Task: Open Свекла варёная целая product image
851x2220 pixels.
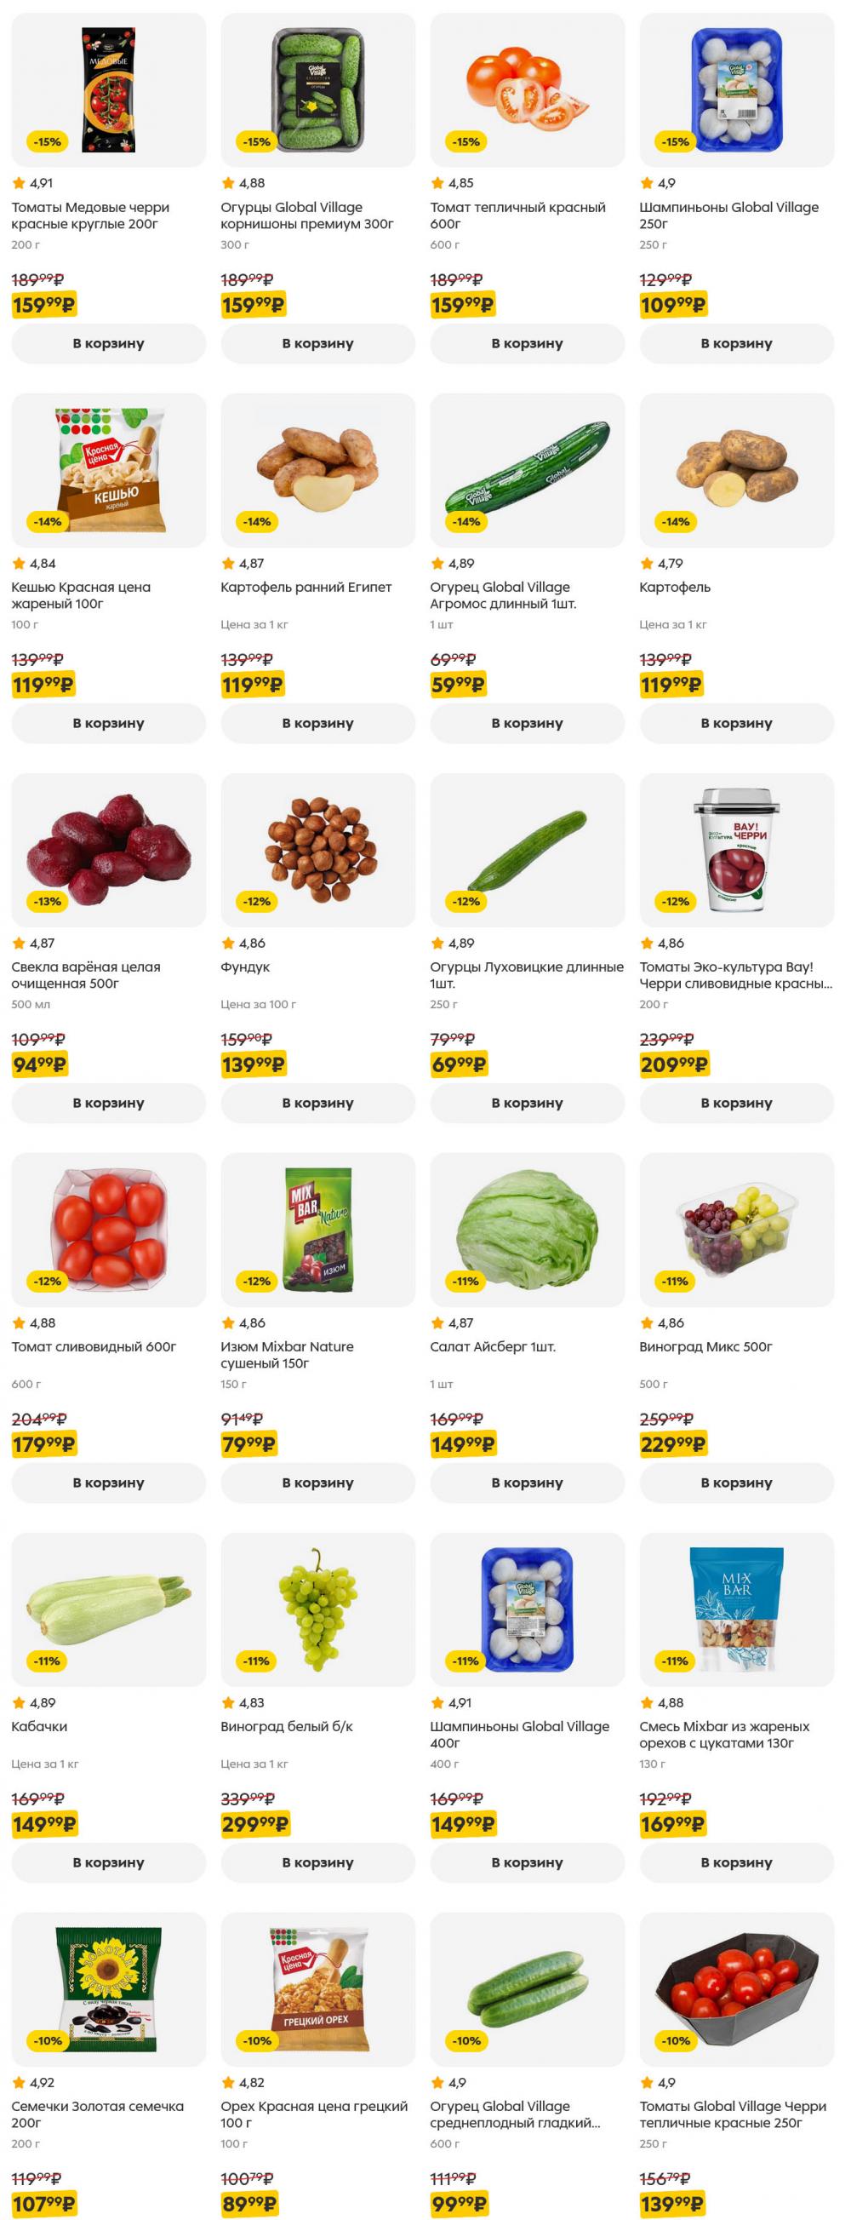Action: [x=109, y=850]
